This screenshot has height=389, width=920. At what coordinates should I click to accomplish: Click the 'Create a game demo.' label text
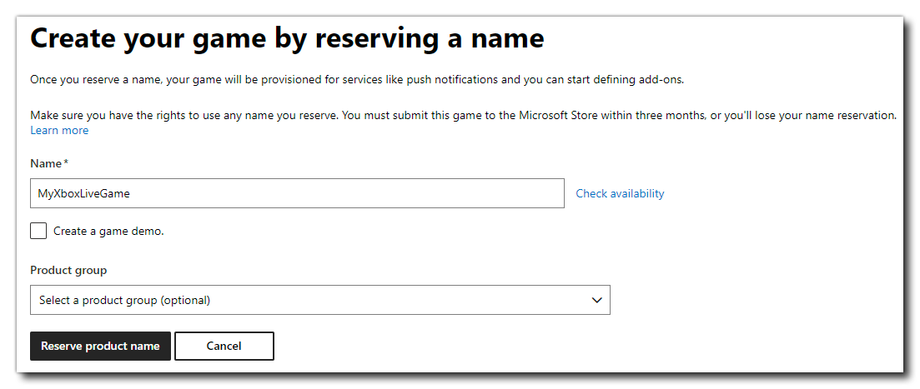point(108,231)
